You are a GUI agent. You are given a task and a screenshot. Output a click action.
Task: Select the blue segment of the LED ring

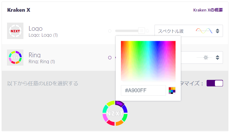click(x=125, y=109)
